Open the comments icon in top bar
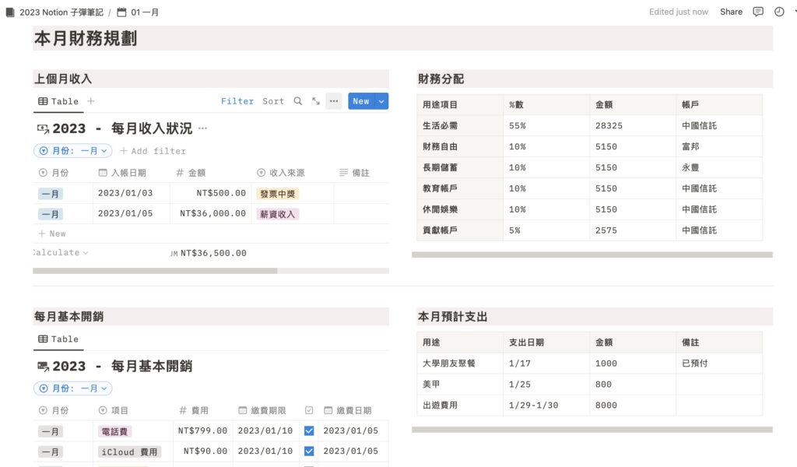 click(x=758, y=12)
